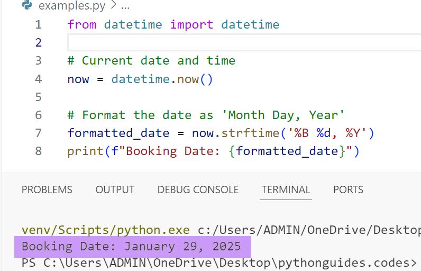
Task: Click line number 3 in gutter
Action: (39, 60)
